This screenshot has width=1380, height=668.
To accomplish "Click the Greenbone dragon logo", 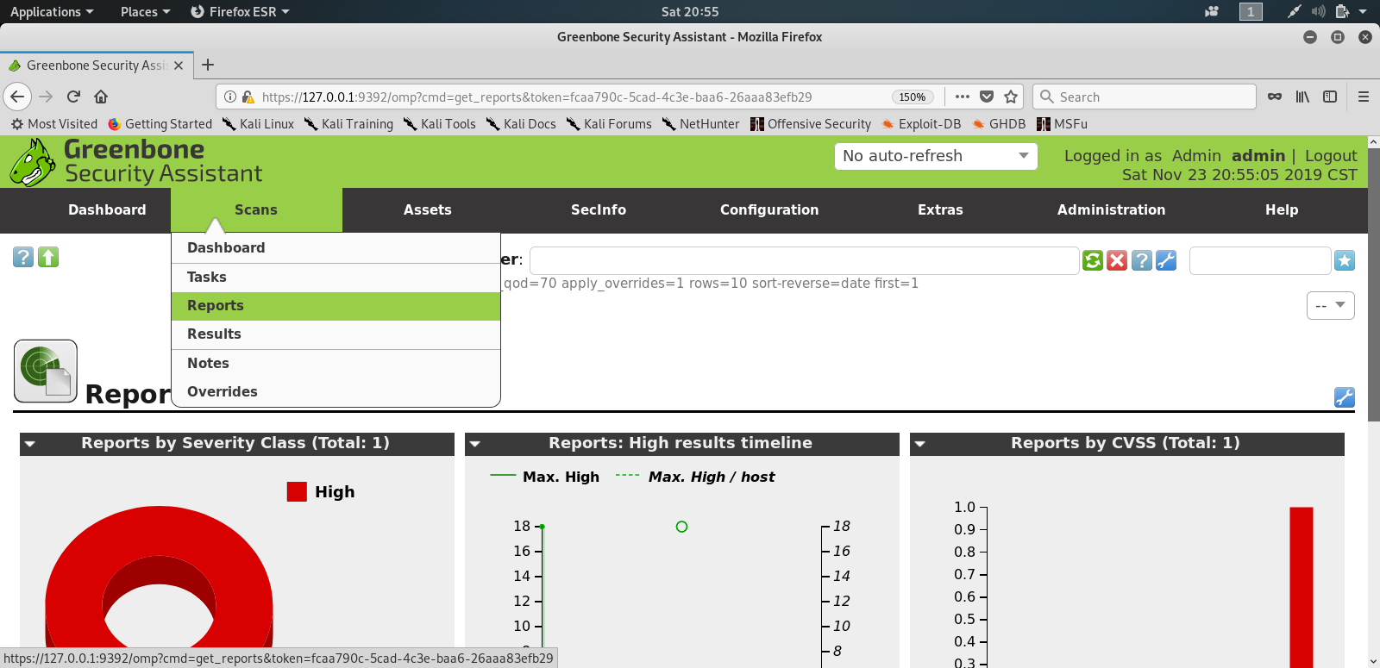I will point(33,162).
